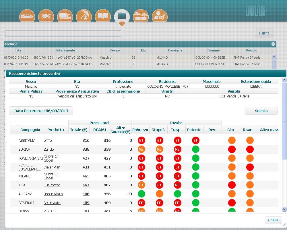
Task: Select archive row dated 06/09/2013 11:49
Action: [137, 64]
